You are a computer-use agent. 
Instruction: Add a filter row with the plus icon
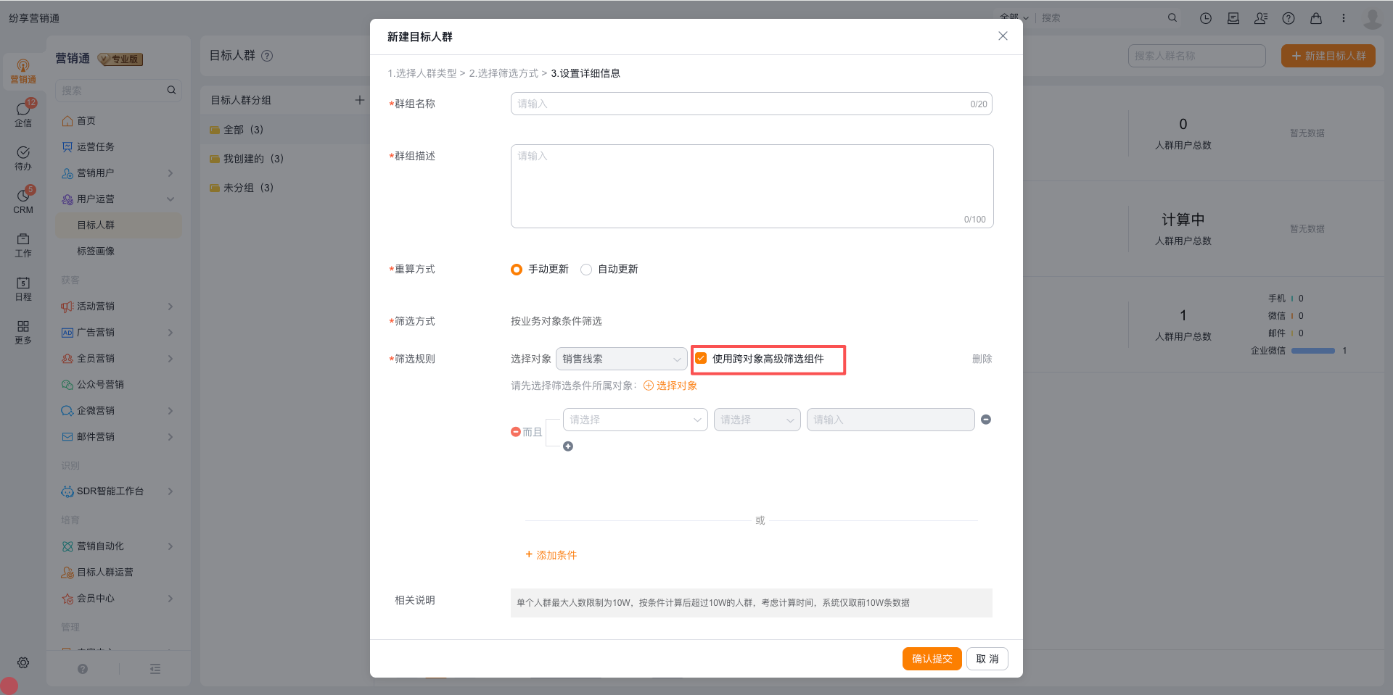click(568, 446)
